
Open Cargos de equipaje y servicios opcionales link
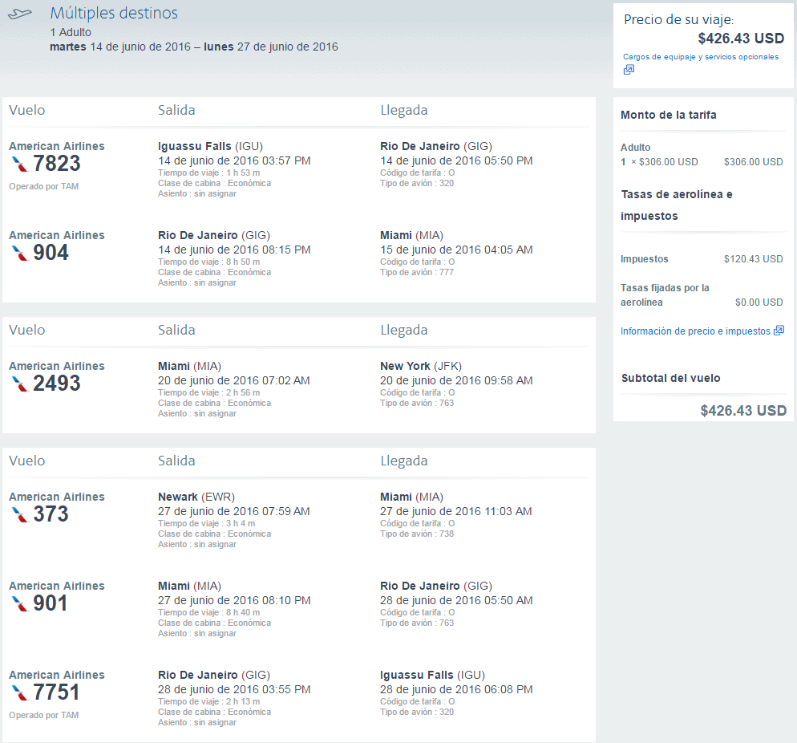click(x=701, y=57)
